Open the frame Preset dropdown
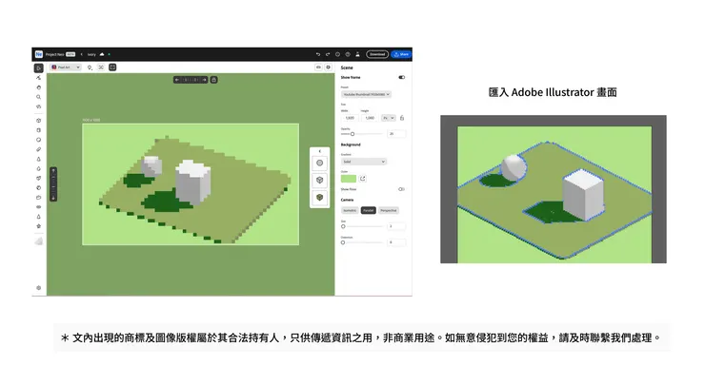Image resolution: width=705 pixels, height=366 pixels. [366, 95]
